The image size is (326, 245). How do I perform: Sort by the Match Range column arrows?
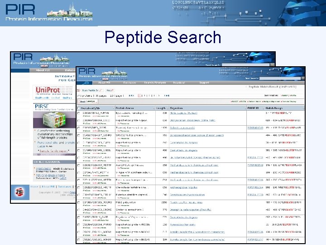click(x=303, y=108)
